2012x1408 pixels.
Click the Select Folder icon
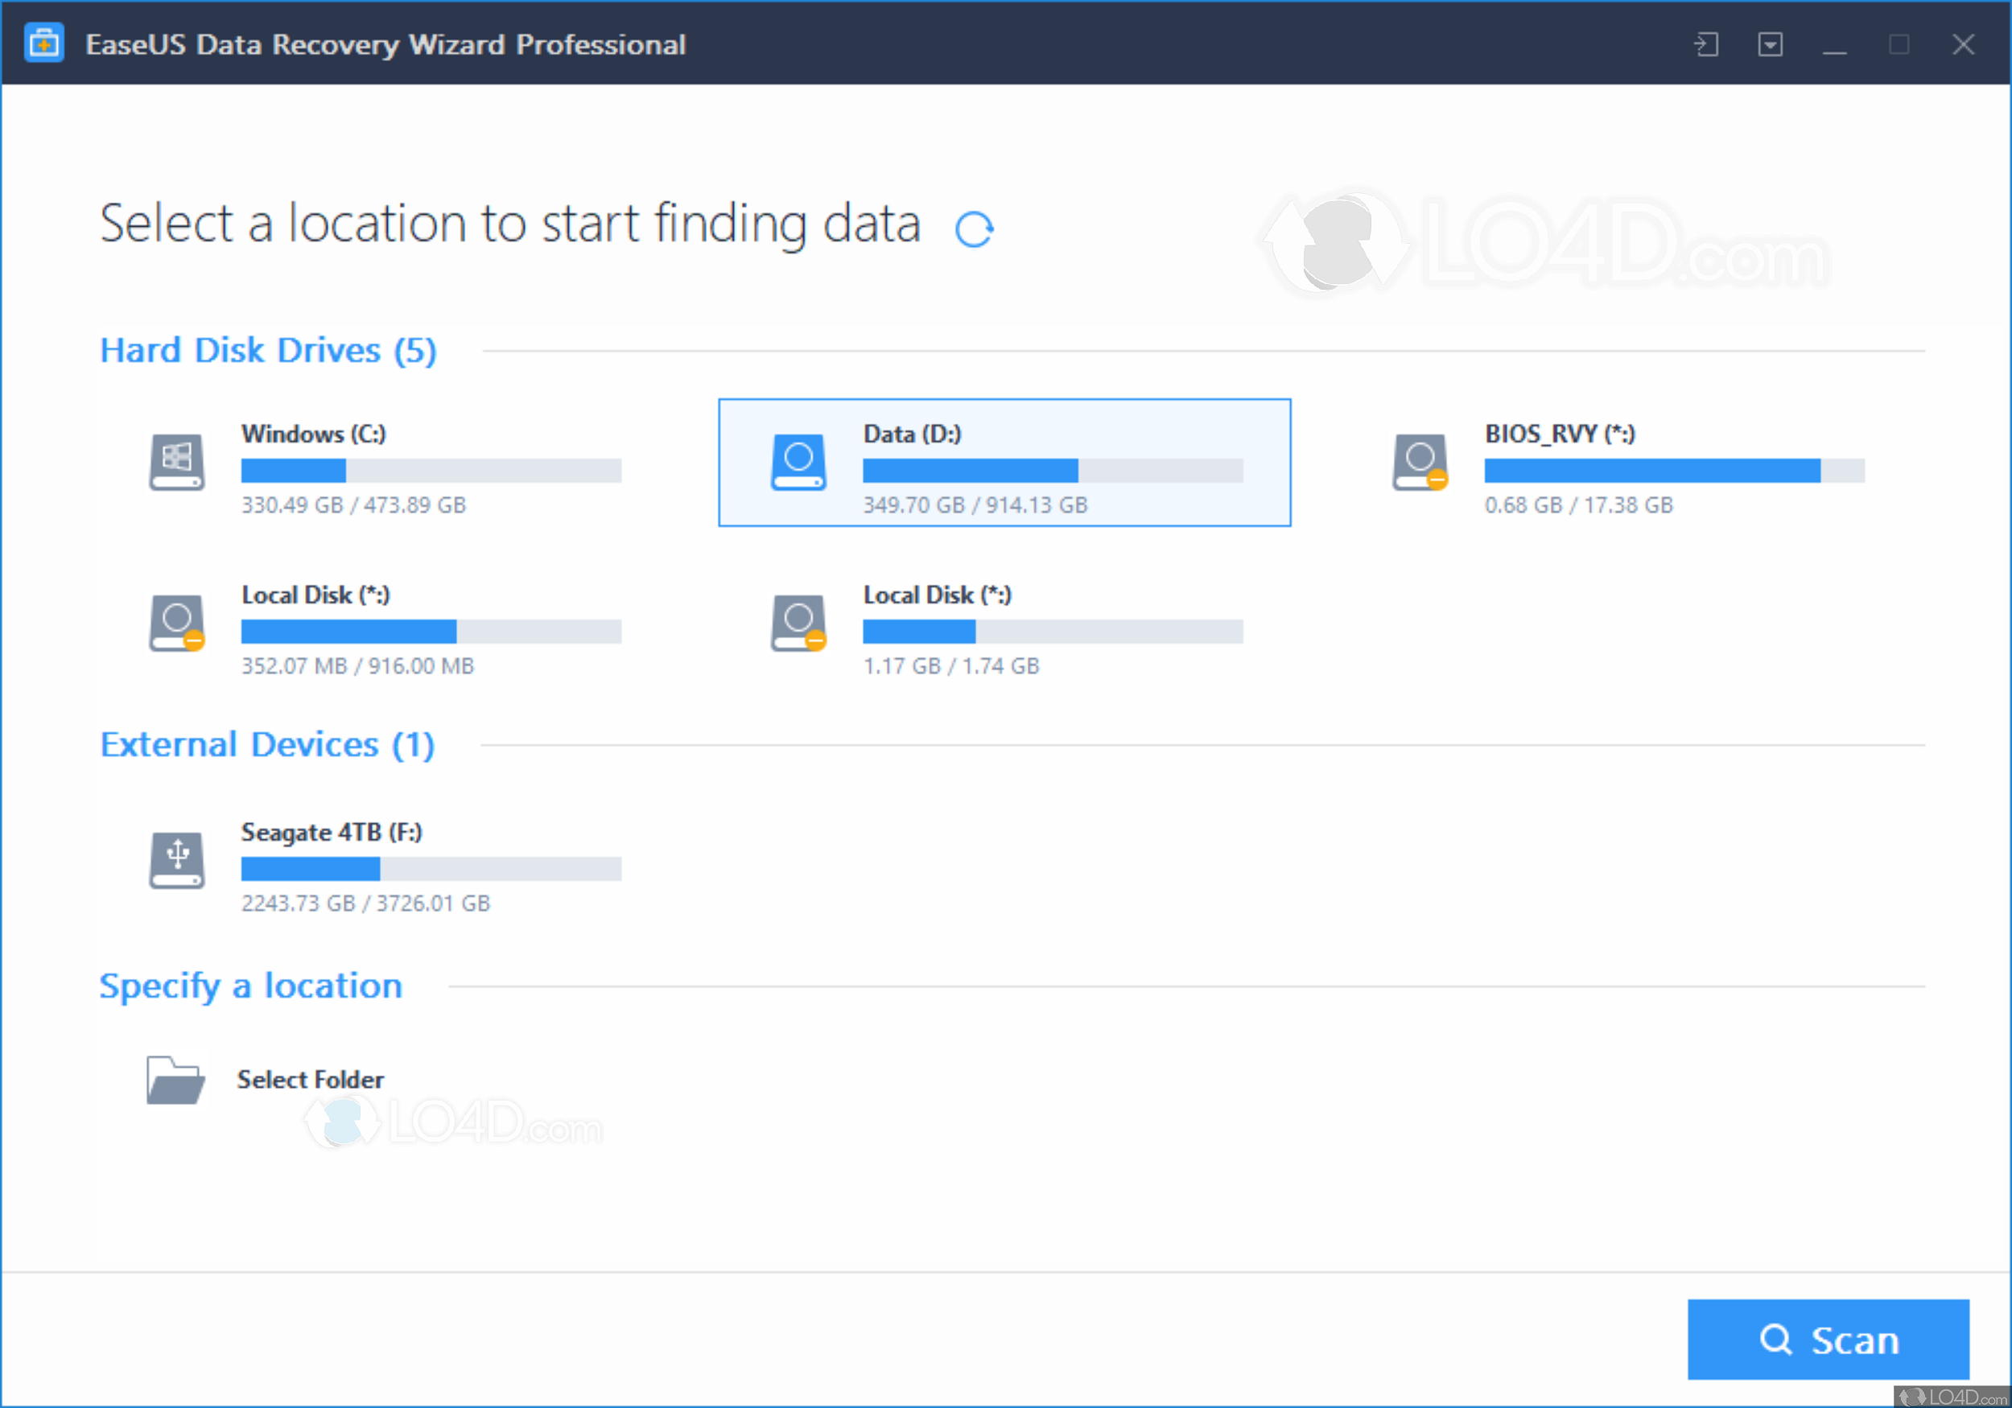coord(175,1080)
